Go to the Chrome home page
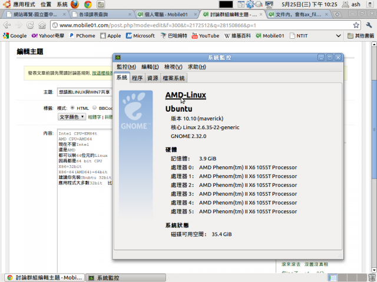Screen dimensions: 377x282 click(42, 25)
